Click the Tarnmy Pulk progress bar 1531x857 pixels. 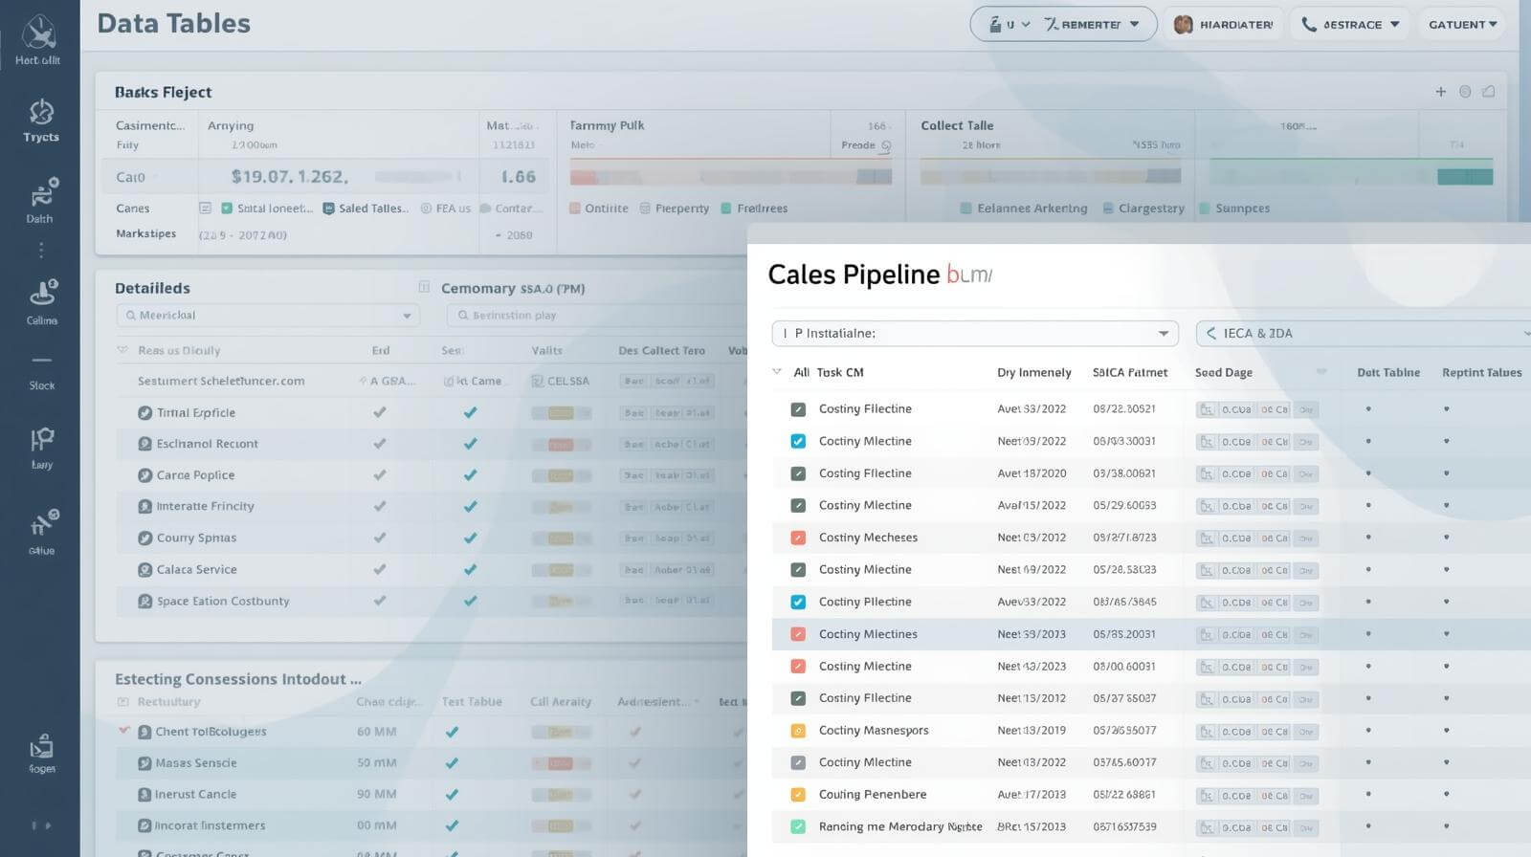[730, 177]
